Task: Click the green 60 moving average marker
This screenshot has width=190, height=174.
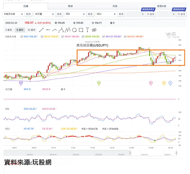Action: tap(99, 83)
